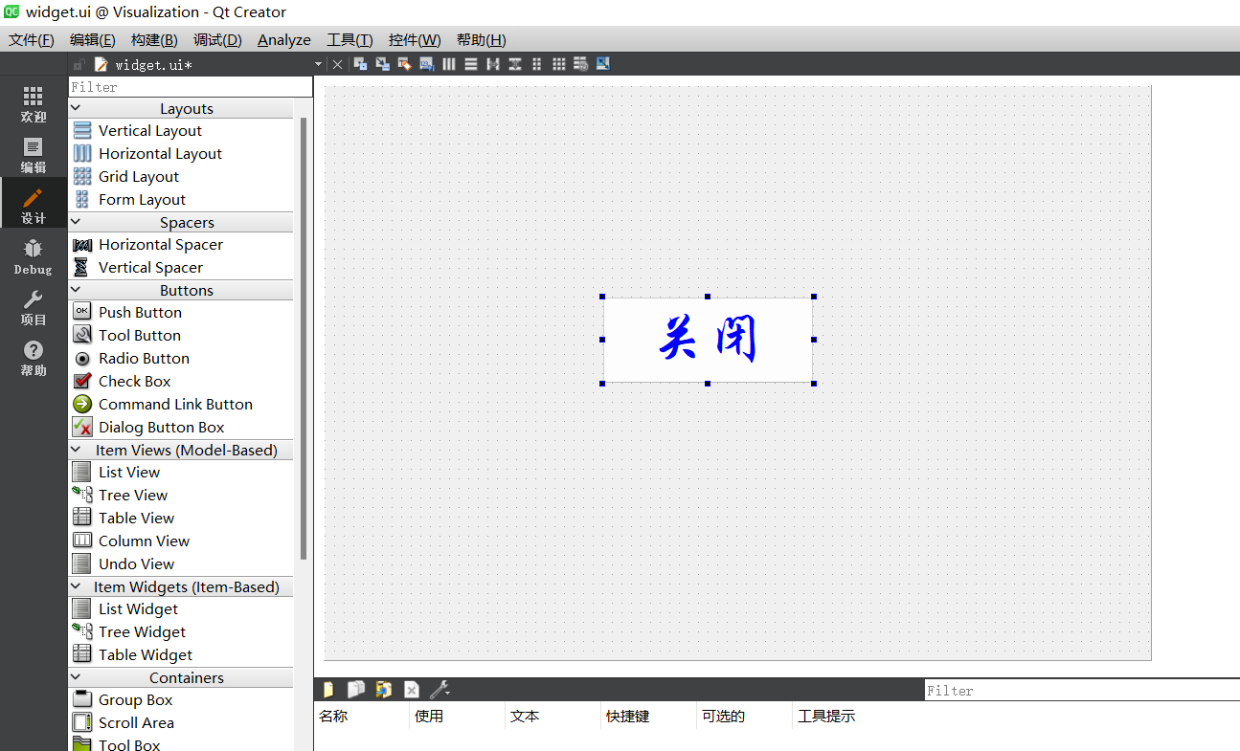Open the widget.ui document dropdown
The image size is (1240, 751).
[319, 64]
